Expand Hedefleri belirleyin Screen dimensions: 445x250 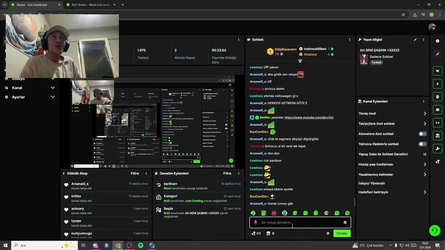tap(425, 192)
